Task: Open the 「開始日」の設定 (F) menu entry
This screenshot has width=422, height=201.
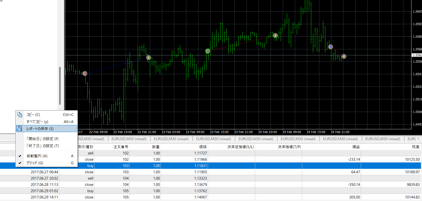Action: [x=42, y=139]
